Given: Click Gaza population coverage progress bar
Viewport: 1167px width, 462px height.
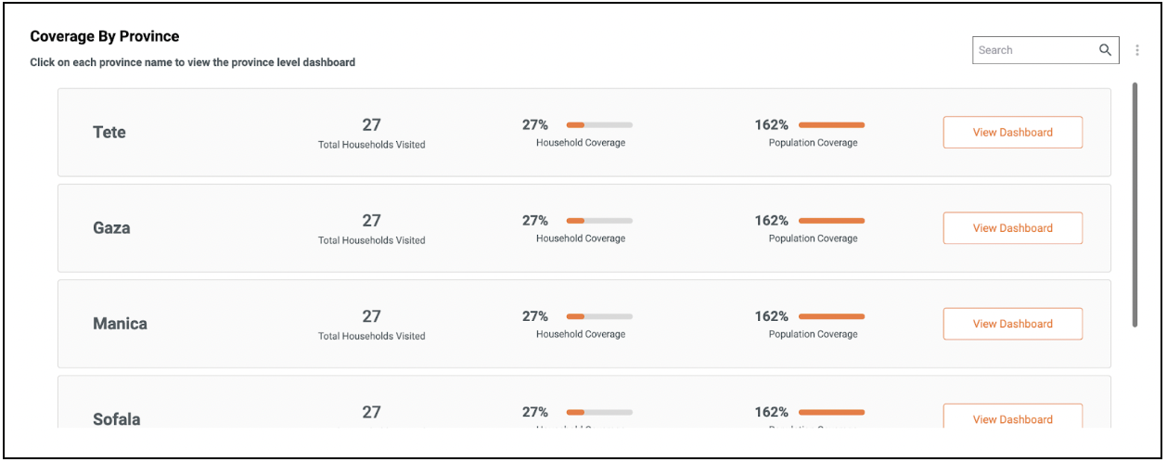Looking at the screenshot, I should pos(831,221).
